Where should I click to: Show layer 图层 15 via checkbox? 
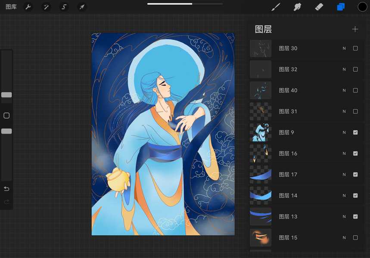(x=355, y=237)
